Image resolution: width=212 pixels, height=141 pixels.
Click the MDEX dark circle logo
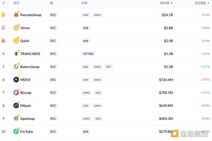click(x=16, y=80)
